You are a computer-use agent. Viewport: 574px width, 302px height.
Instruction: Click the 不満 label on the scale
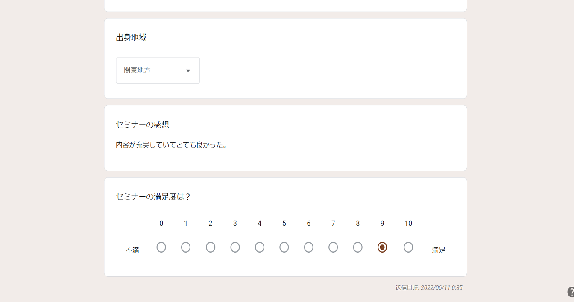click(132, 250)
